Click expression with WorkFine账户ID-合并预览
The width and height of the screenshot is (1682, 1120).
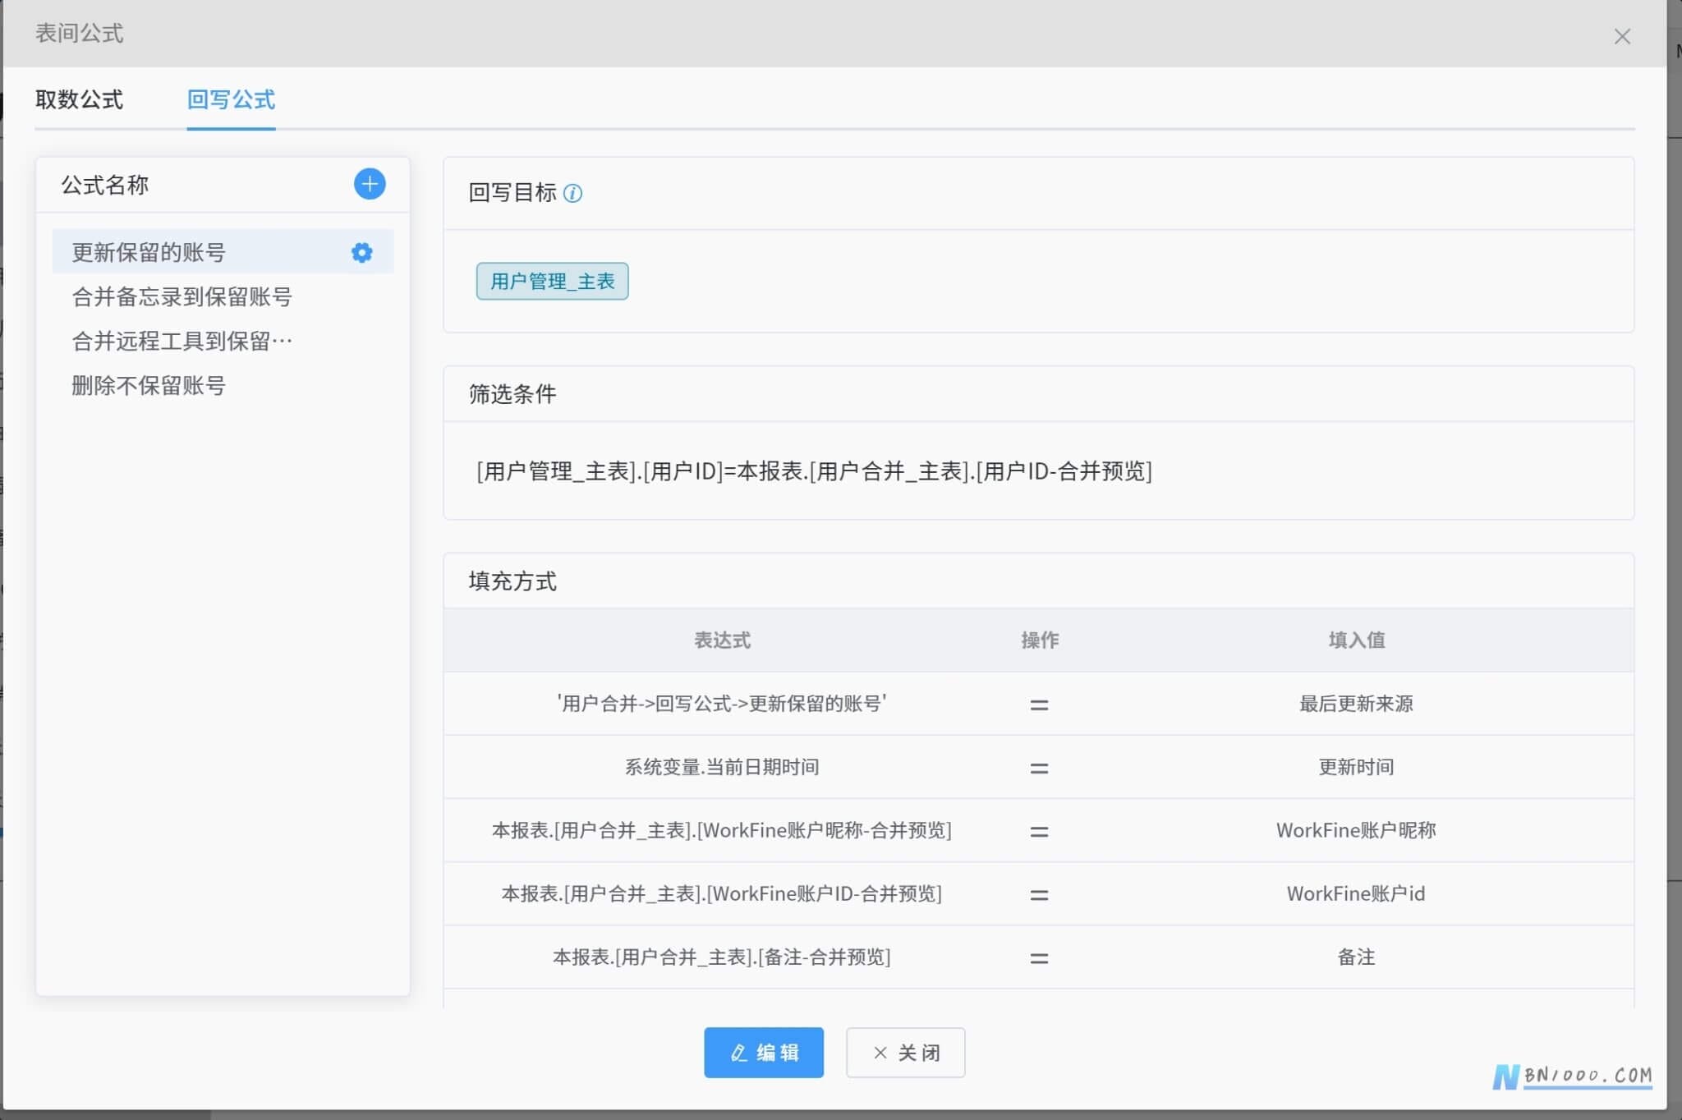click(722, 893)
